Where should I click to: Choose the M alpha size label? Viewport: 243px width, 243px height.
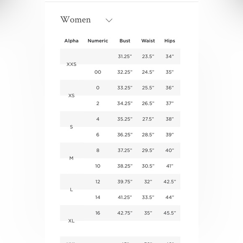71,158
